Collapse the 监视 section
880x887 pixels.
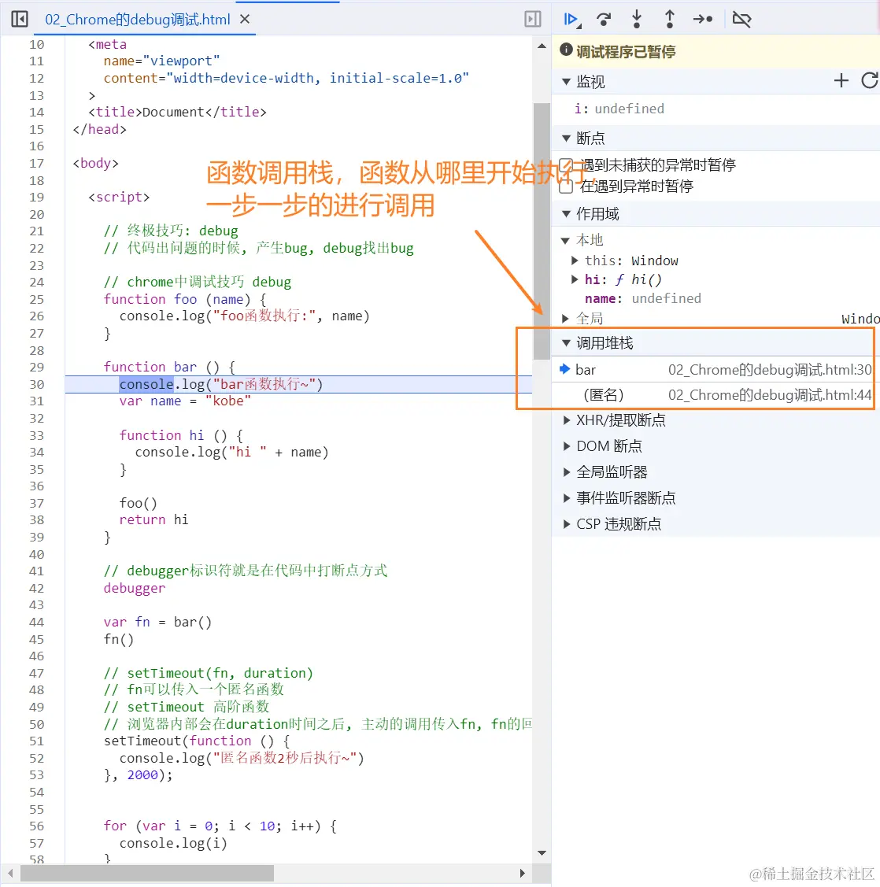click(x=566, y=82)
